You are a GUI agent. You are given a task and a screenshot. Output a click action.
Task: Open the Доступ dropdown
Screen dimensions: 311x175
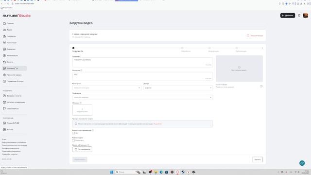click(178, 87)
